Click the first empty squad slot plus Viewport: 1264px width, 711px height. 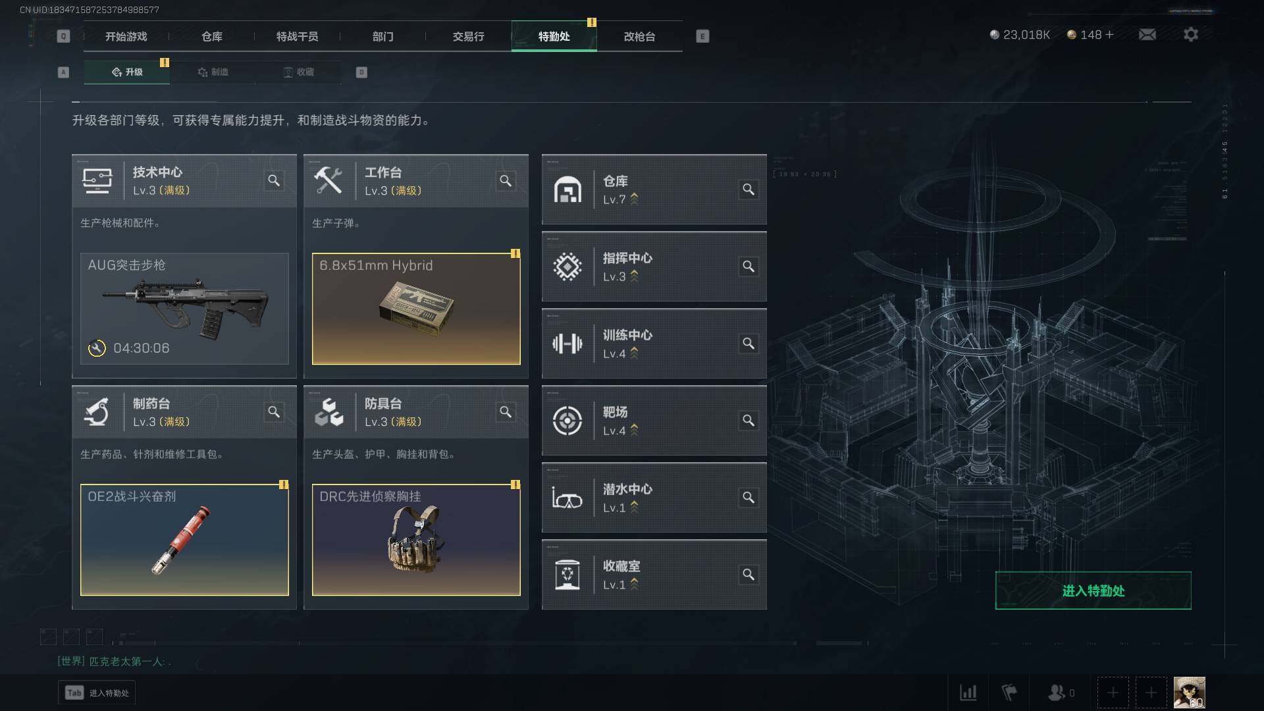click(1113, 693)
